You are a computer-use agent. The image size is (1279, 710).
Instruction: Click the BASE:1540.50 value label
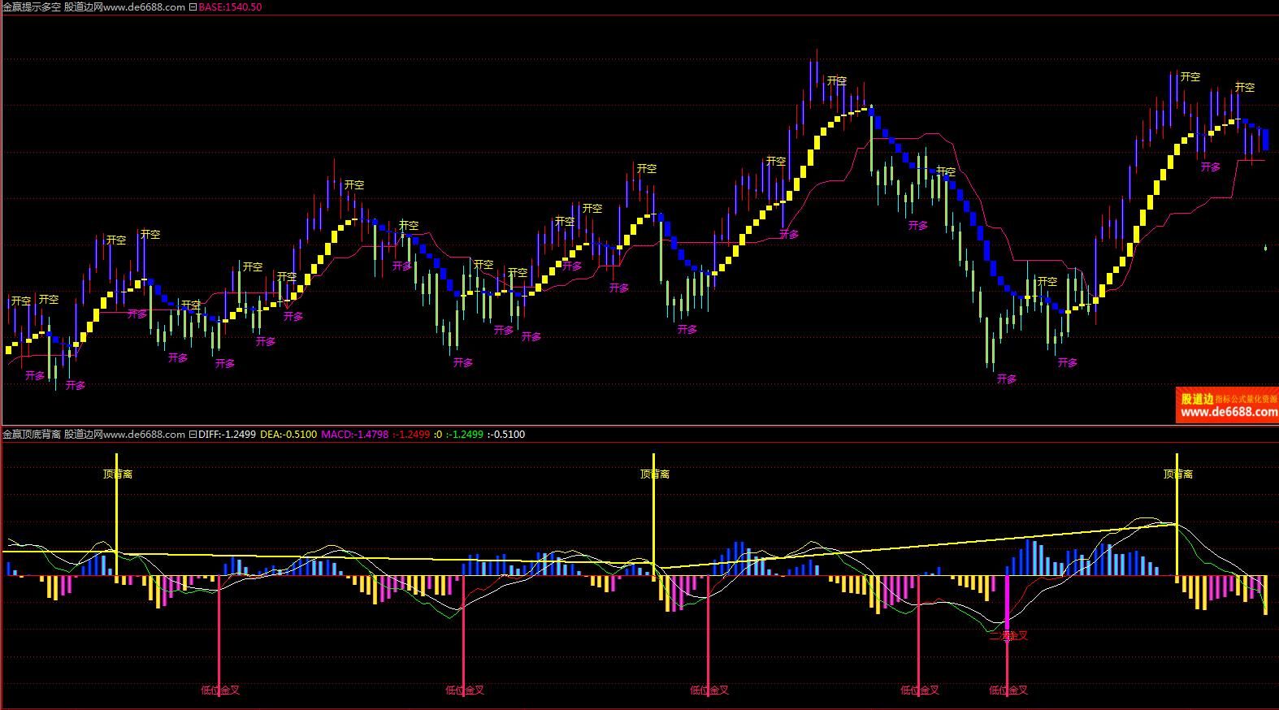pos(230,7)
